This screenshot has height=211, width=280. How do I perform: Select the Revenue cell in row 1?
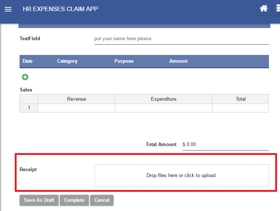[x=76, y=108]
